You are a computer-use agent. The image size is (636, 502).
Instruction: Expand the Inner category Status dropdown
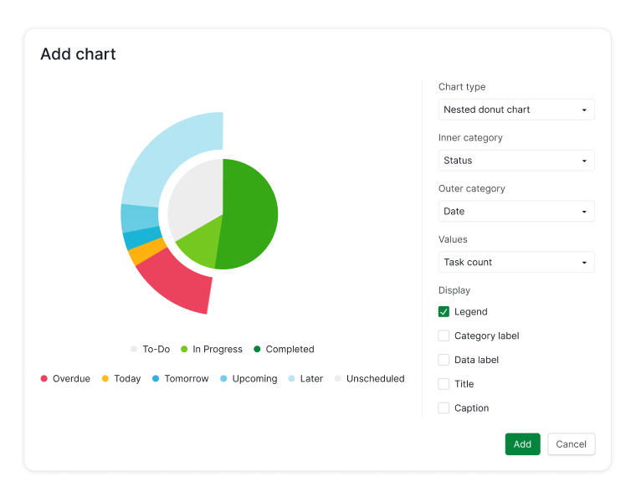[x=515, y=161]
